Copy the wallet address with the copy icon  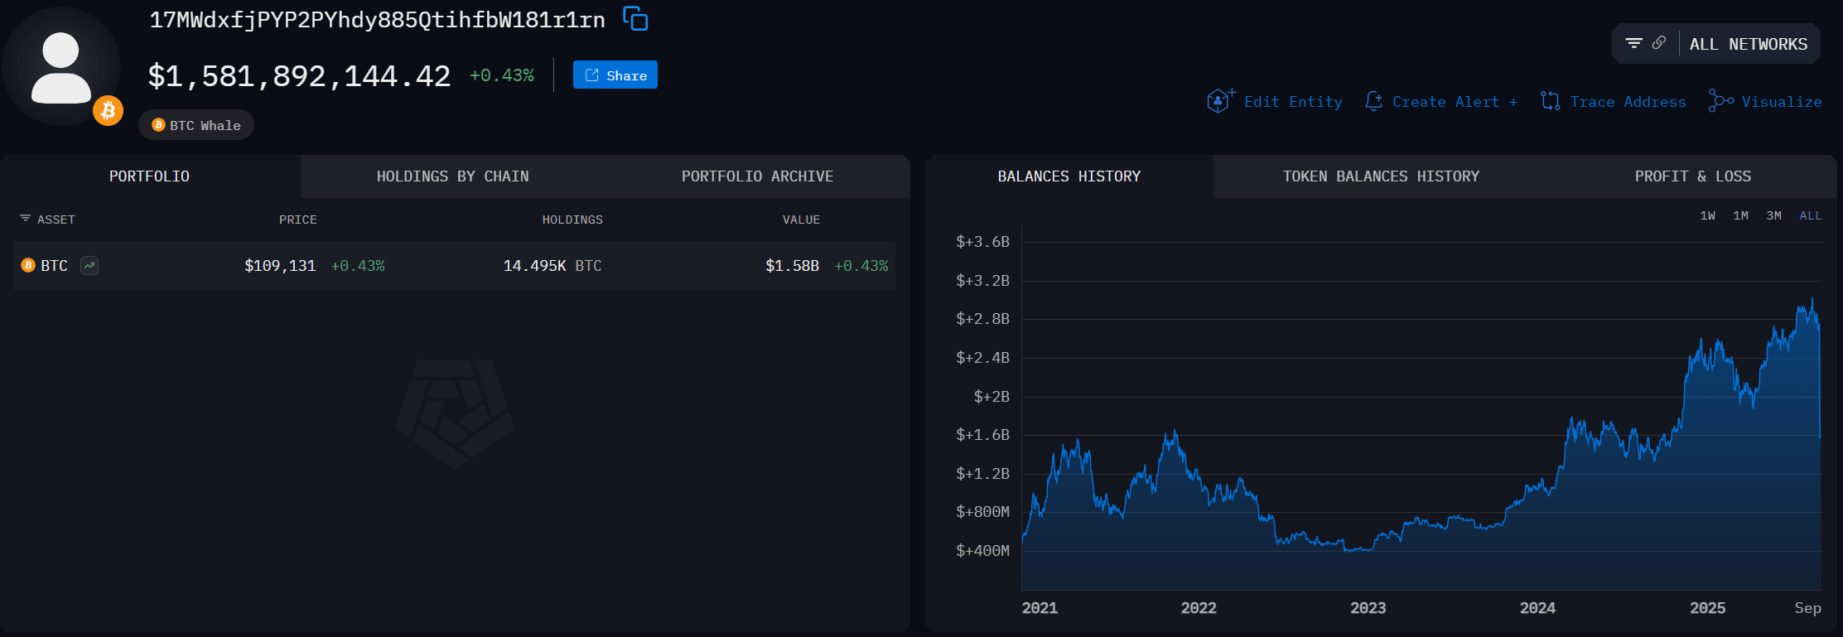(x=635, y=18)
